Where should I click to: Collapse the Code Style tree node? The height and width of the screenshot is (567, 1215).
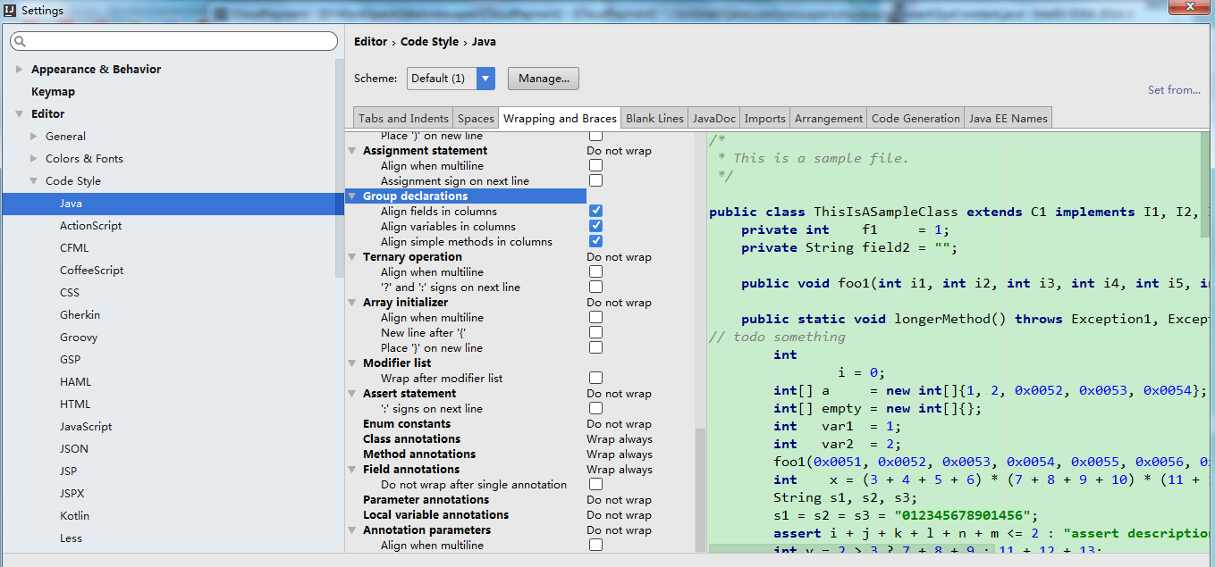[34, 181]
